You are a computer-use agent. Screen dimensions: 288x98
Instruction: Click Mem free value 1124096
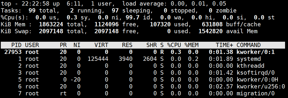106,24
